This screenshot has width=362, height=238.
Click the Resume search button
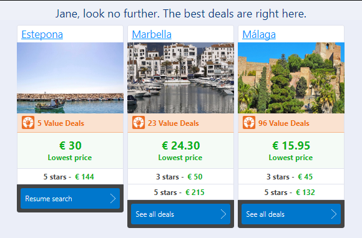[x=70, y=199]
